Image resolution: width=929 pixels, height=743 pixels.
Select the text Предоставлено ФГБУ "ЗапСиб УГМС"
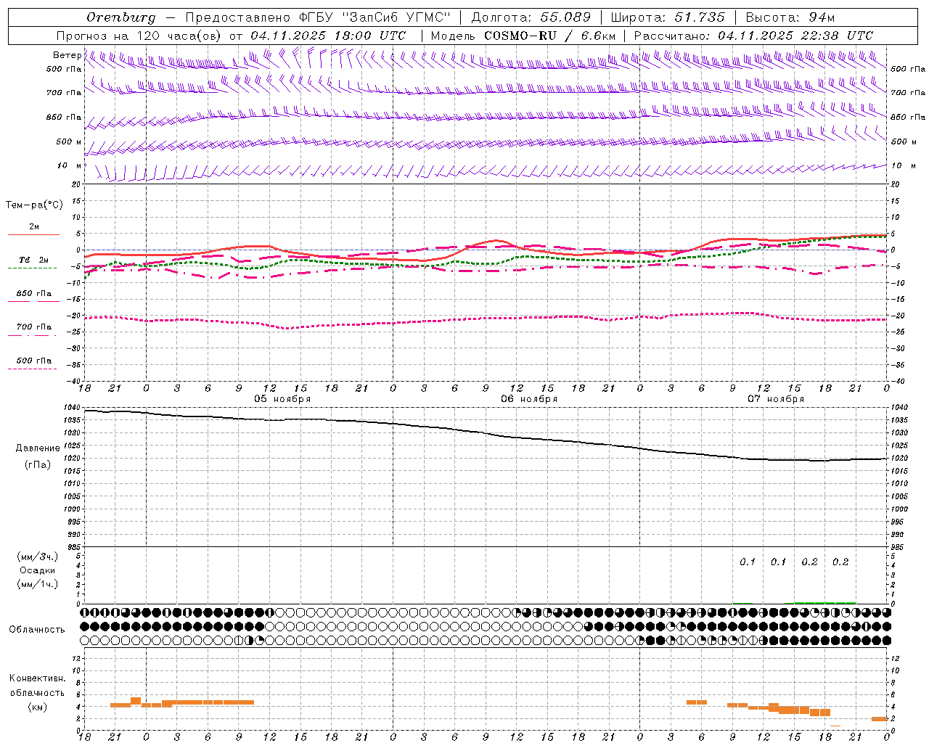tap(319, 17)
